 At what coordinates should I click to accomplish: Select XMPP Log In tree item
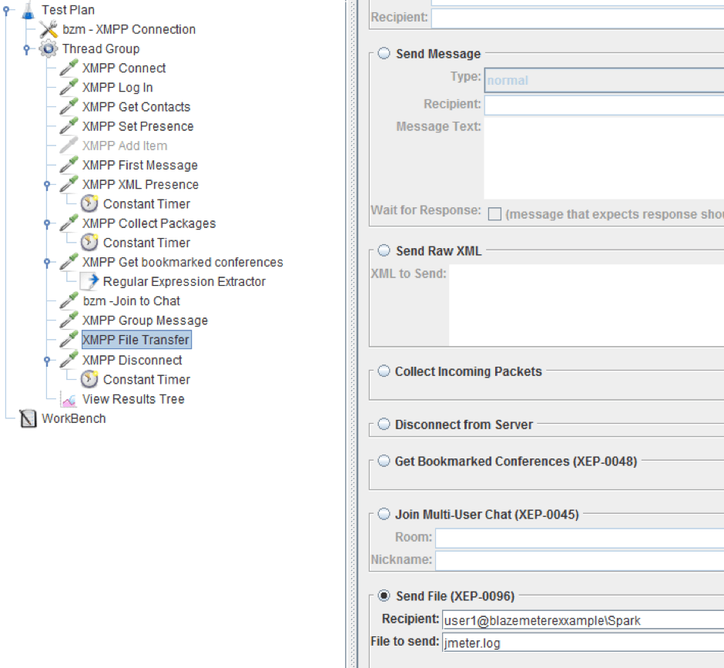(x=117, y=87)
